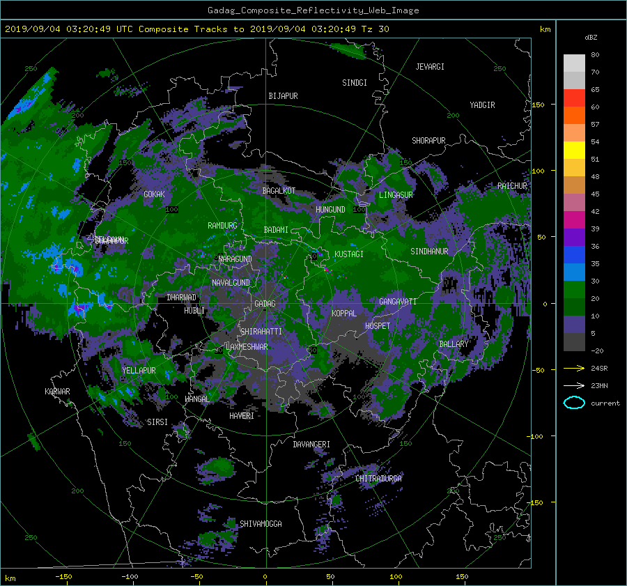Click the 150 km mark on right axis
Viewport: 627px width, 586px height.
tap(538, 105)
